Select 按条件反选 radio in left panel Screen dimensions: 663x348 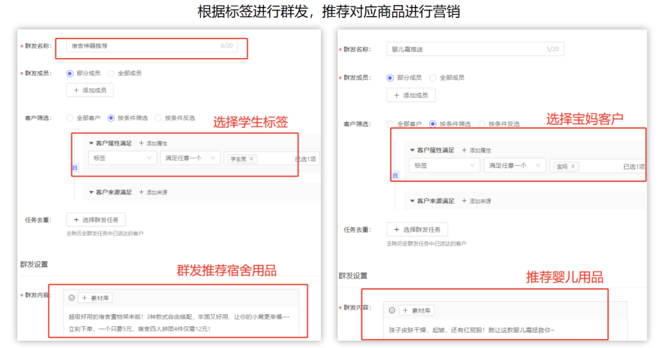(158, 118)
